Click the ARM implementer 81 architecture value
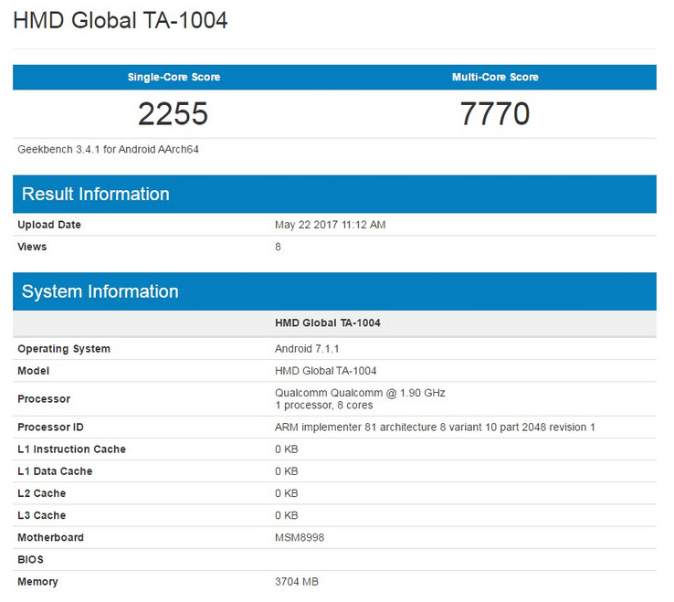The height and width of the screenshot is (602, 674). [x=435, y=427]
